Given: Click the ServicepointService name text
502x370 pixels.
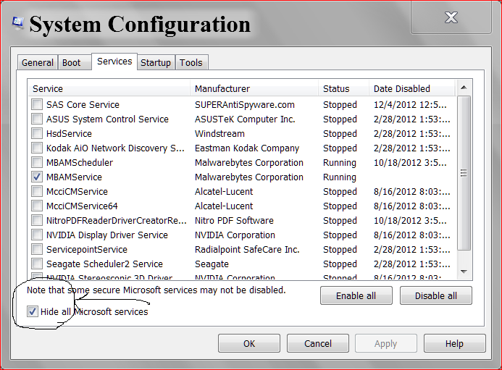Looking at the screenshot, I should pyautogui.click(x=87, y=249).
